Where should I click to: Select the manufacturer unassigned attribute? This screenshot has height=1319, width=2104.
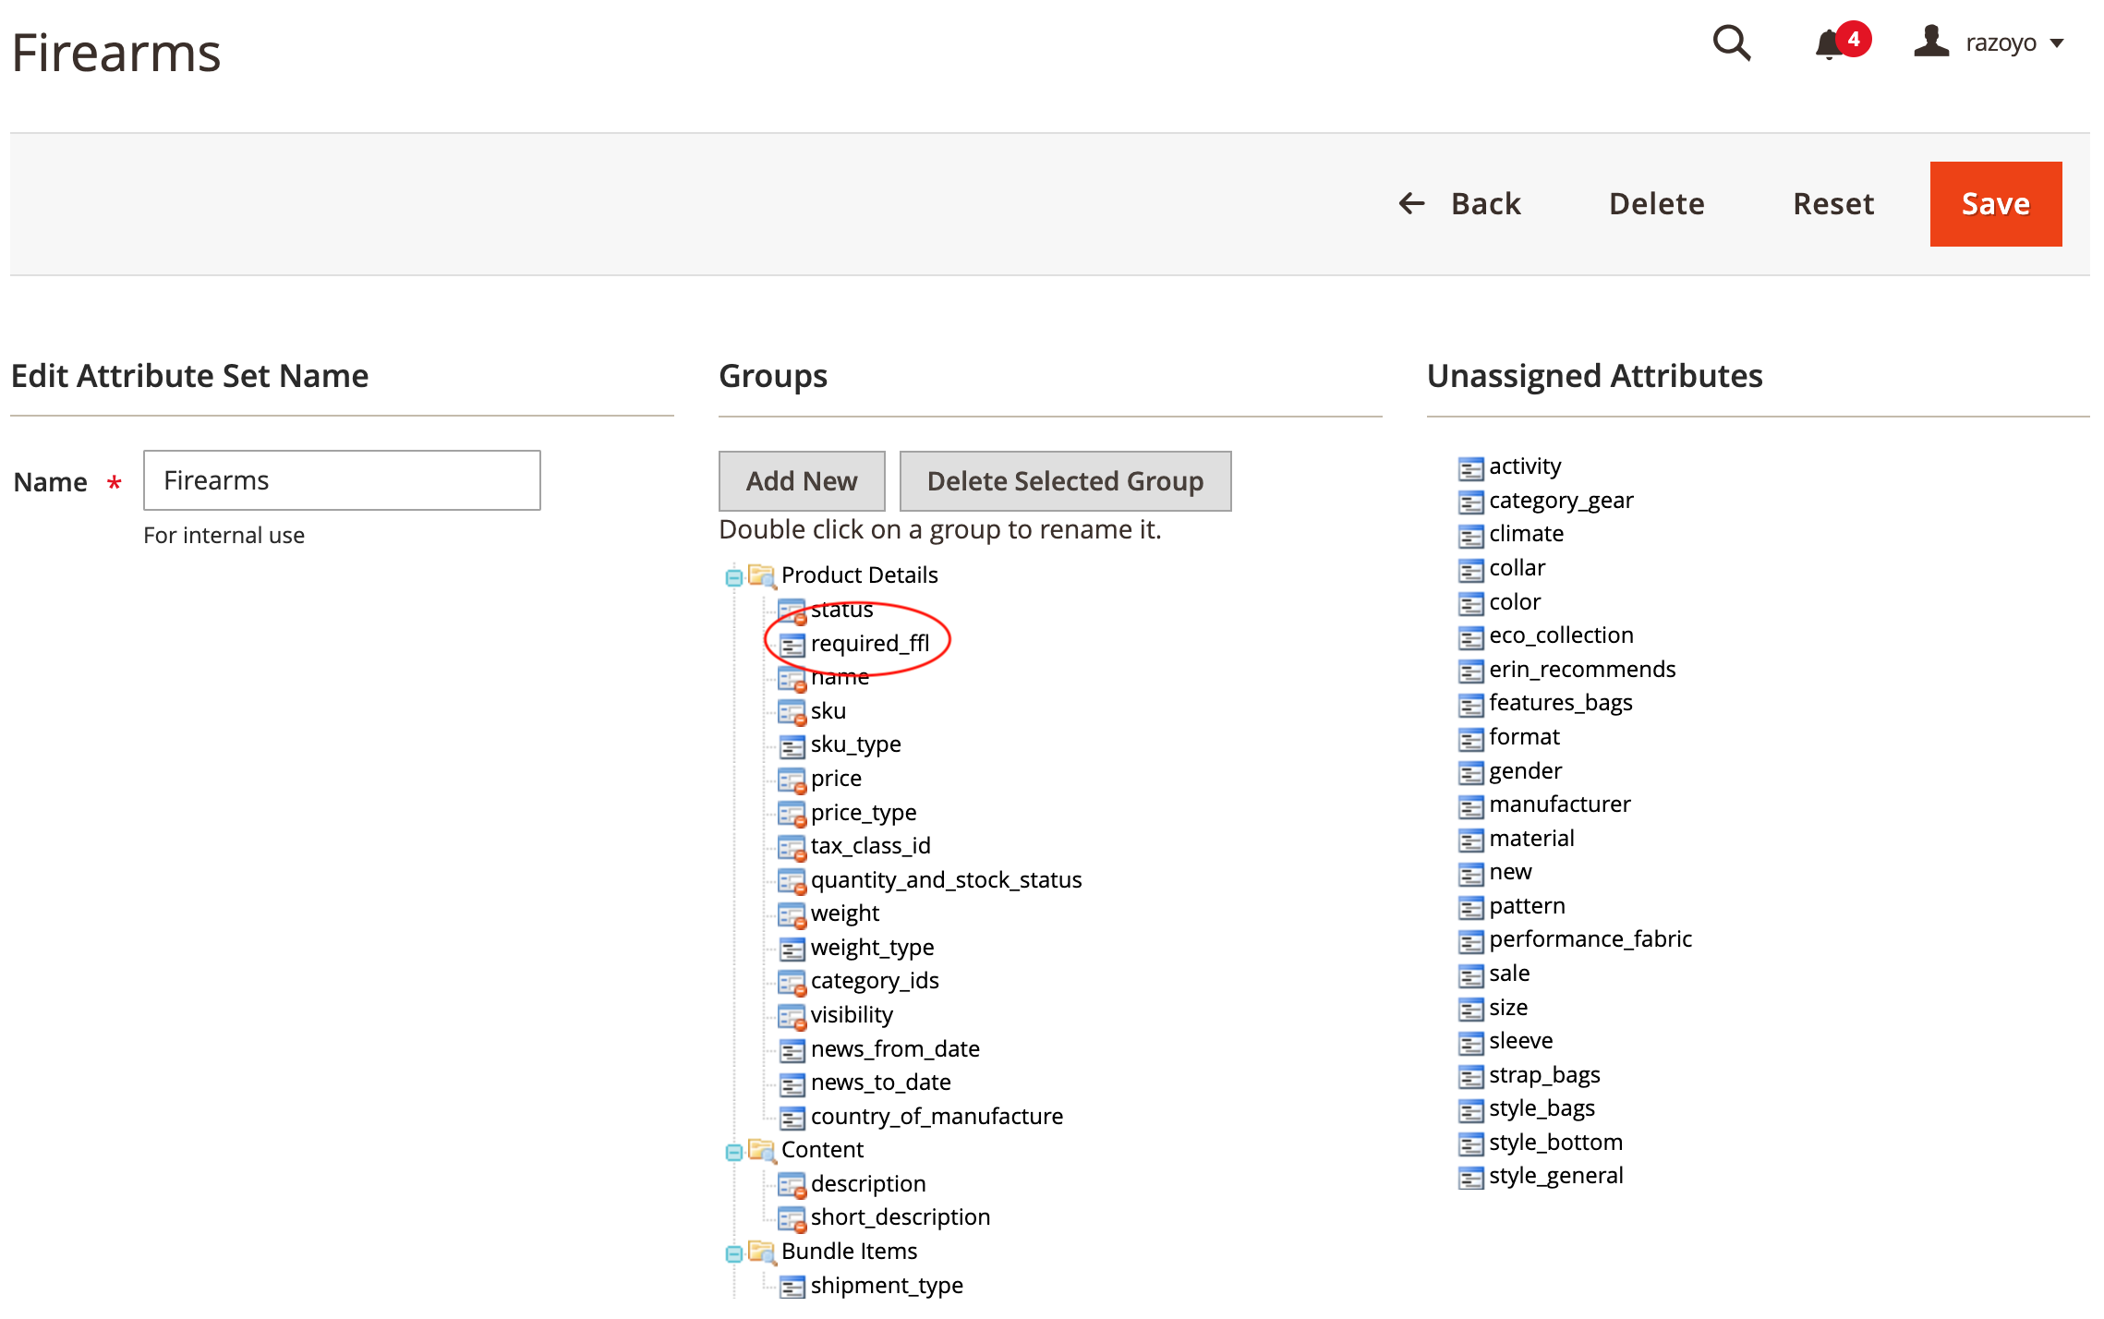pyautogui.click(x=1559, y=805)
